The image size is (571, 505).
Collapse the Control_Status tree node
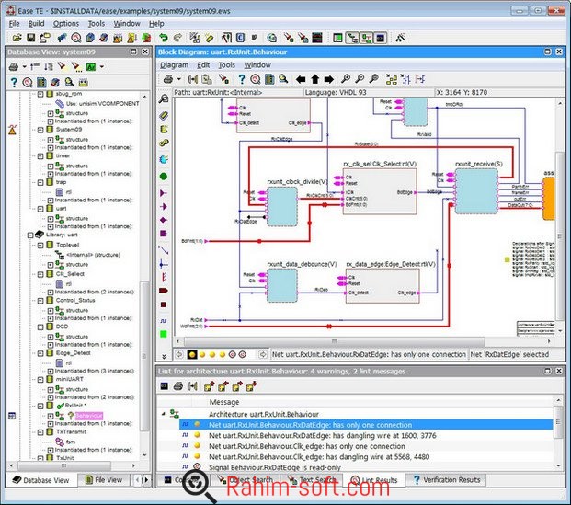pos(40,301)
